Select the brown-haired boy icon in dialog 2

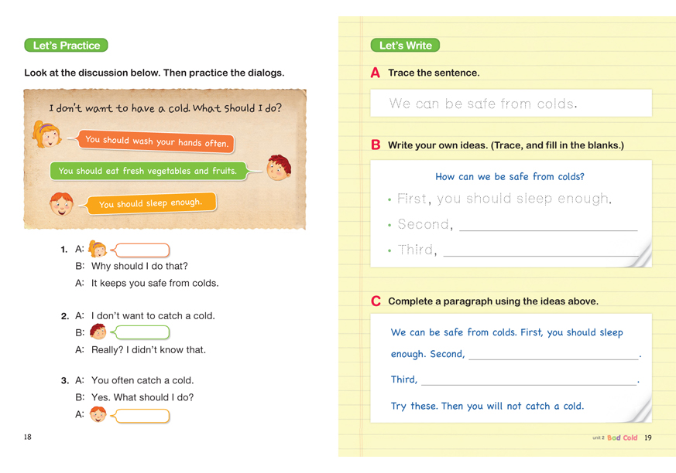coord(98,332)
